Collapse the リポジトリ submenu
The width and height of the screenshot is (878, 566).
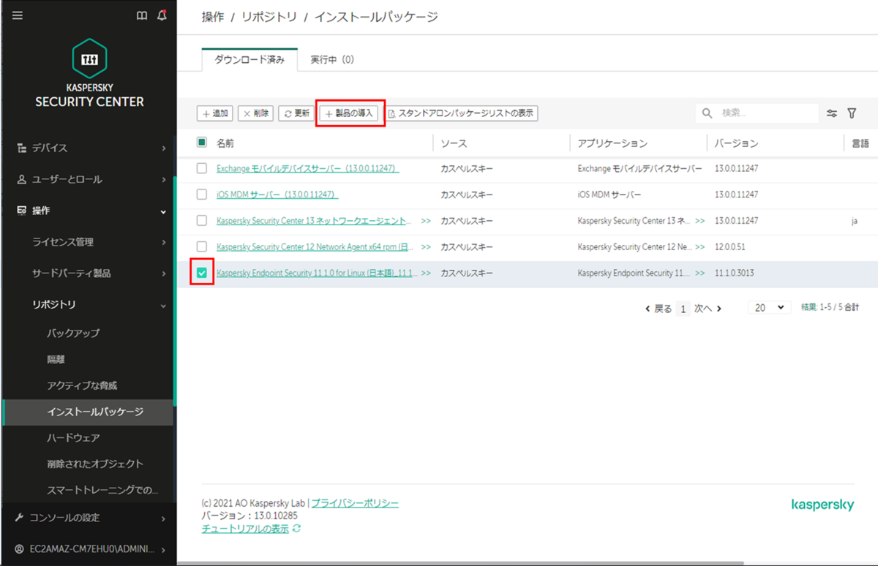point(163,305)
